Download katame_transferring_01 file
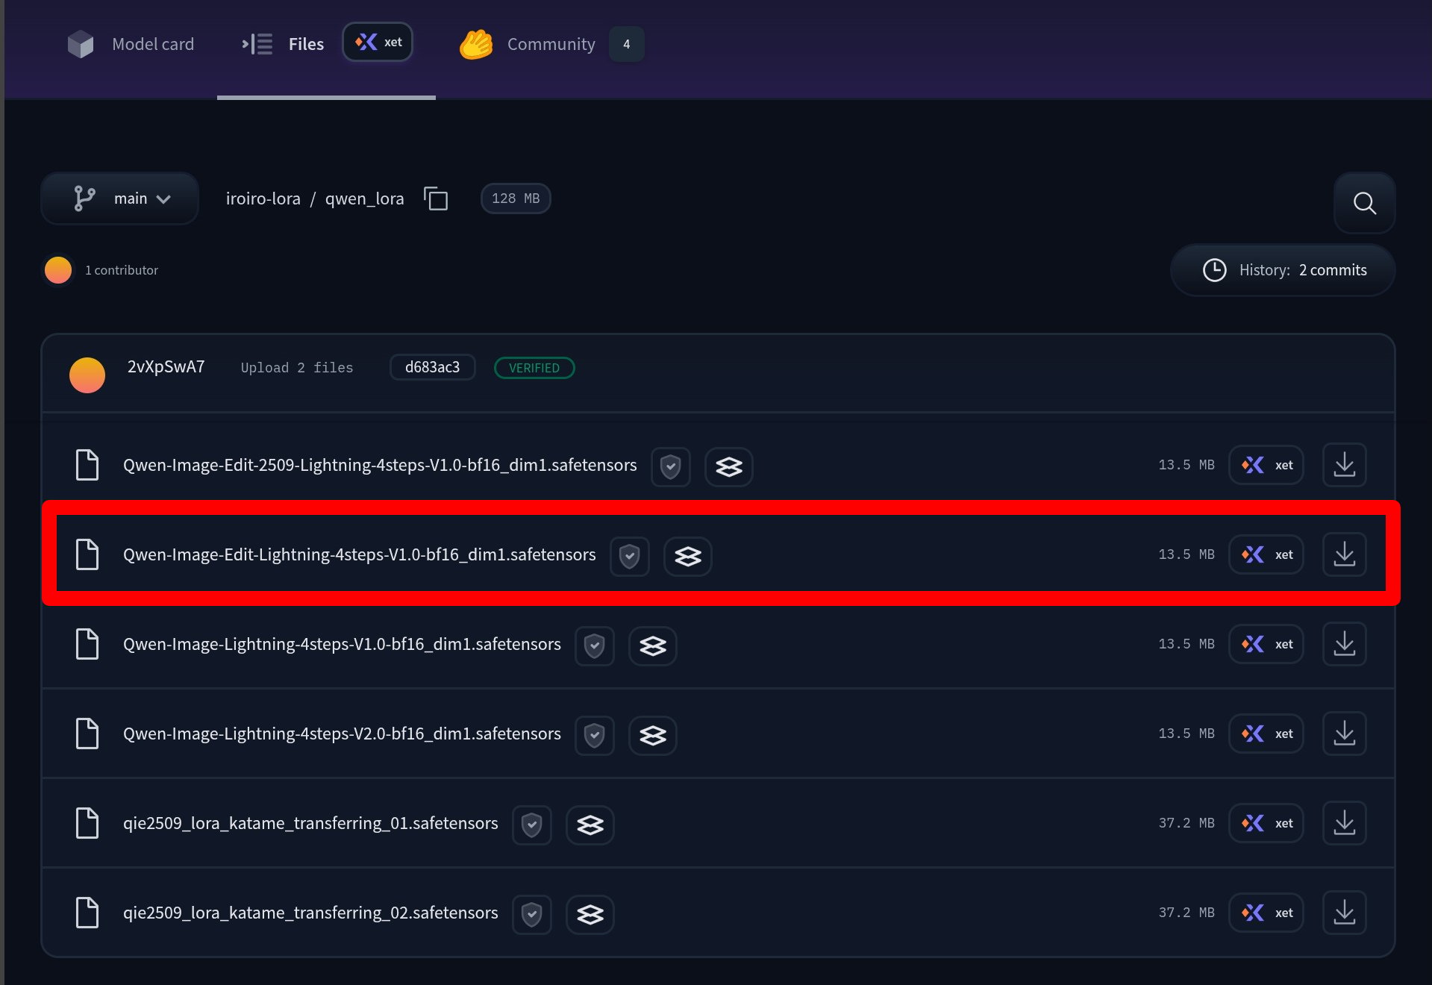Screen dimensions: 1432x985 point(1345,823)
